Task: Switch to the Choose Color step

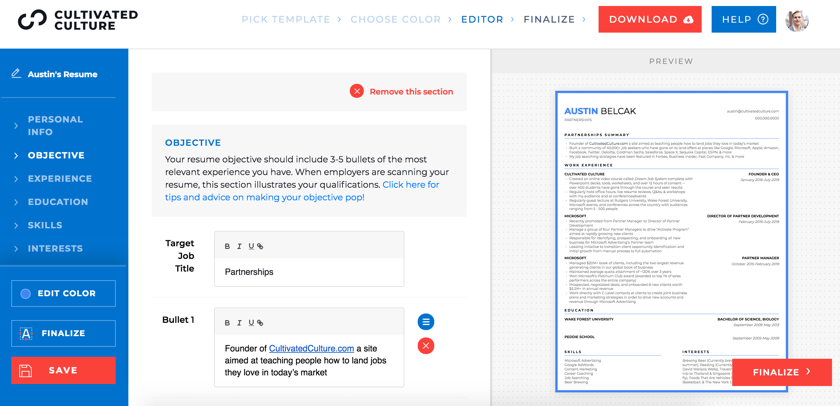Action: (396, 19)
